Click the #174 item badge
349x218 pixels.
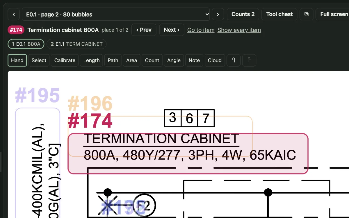(16, 30)
